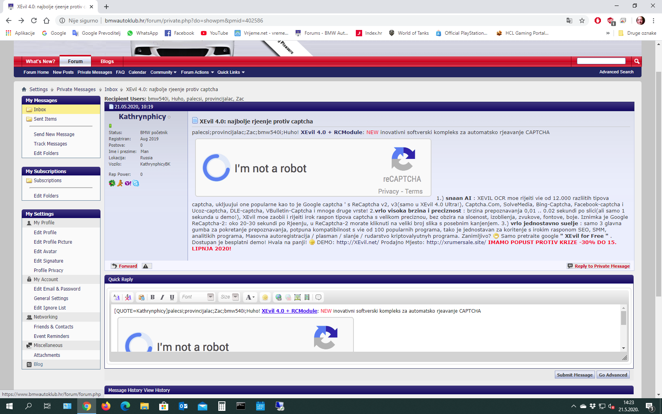
Task: Open the Subscriptions folder link
Action: tap(48, 181)
